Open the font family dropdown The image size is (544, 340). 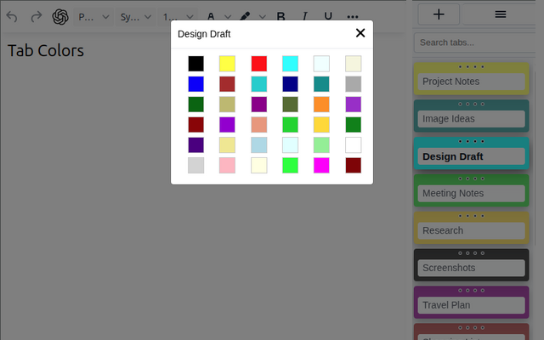pos(136,17)
